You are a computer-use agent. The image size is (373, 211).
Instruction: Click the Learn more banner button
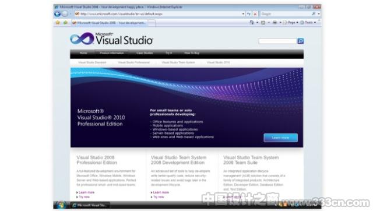pyautogui.click(x=280, y=138)
